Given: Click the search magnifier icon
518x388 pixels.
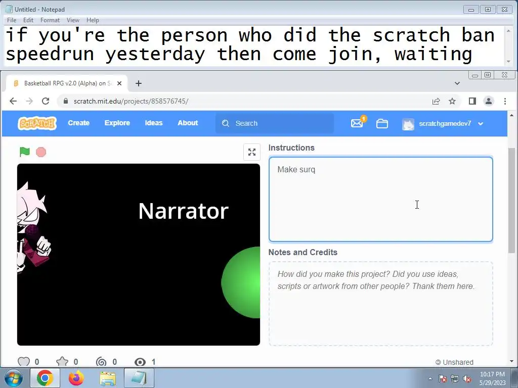Looking at the screenshot, I should pos(226,123).
